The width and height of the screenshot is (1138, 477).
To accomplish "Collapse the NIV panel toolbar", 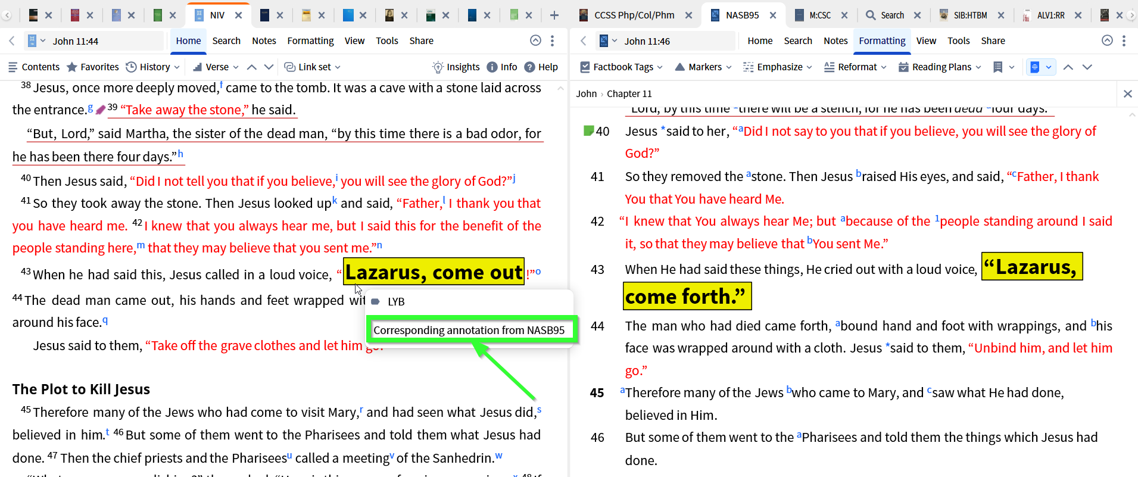I will click(x=535, y=40).
